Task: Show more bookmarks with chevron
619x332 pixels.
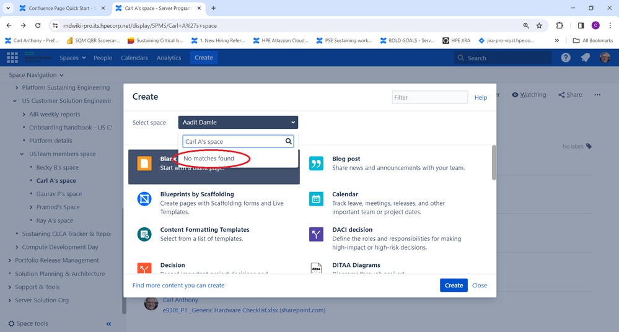Action: [556, 40]
